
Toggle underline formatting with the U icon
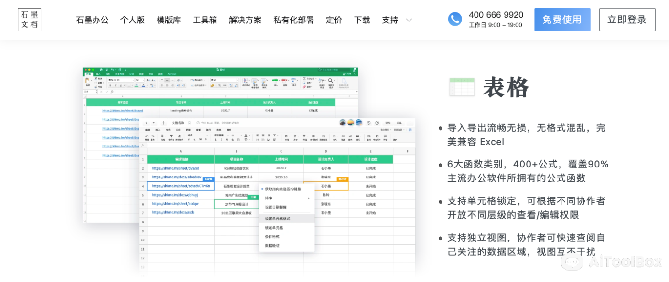(x=227, y=139)
